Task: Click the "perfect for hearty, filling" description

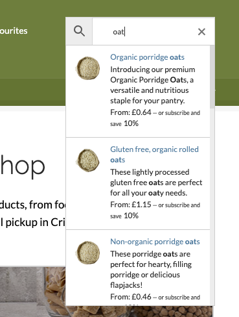Action: (151, 264)
